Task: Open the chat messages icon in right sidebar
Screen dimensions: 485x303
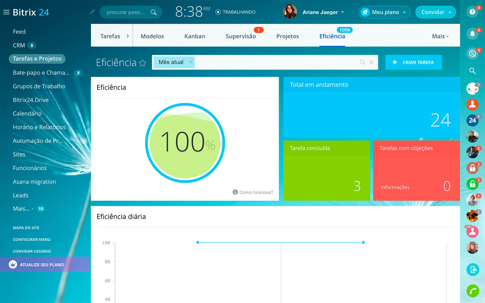Action: click(x=472, y=53)
